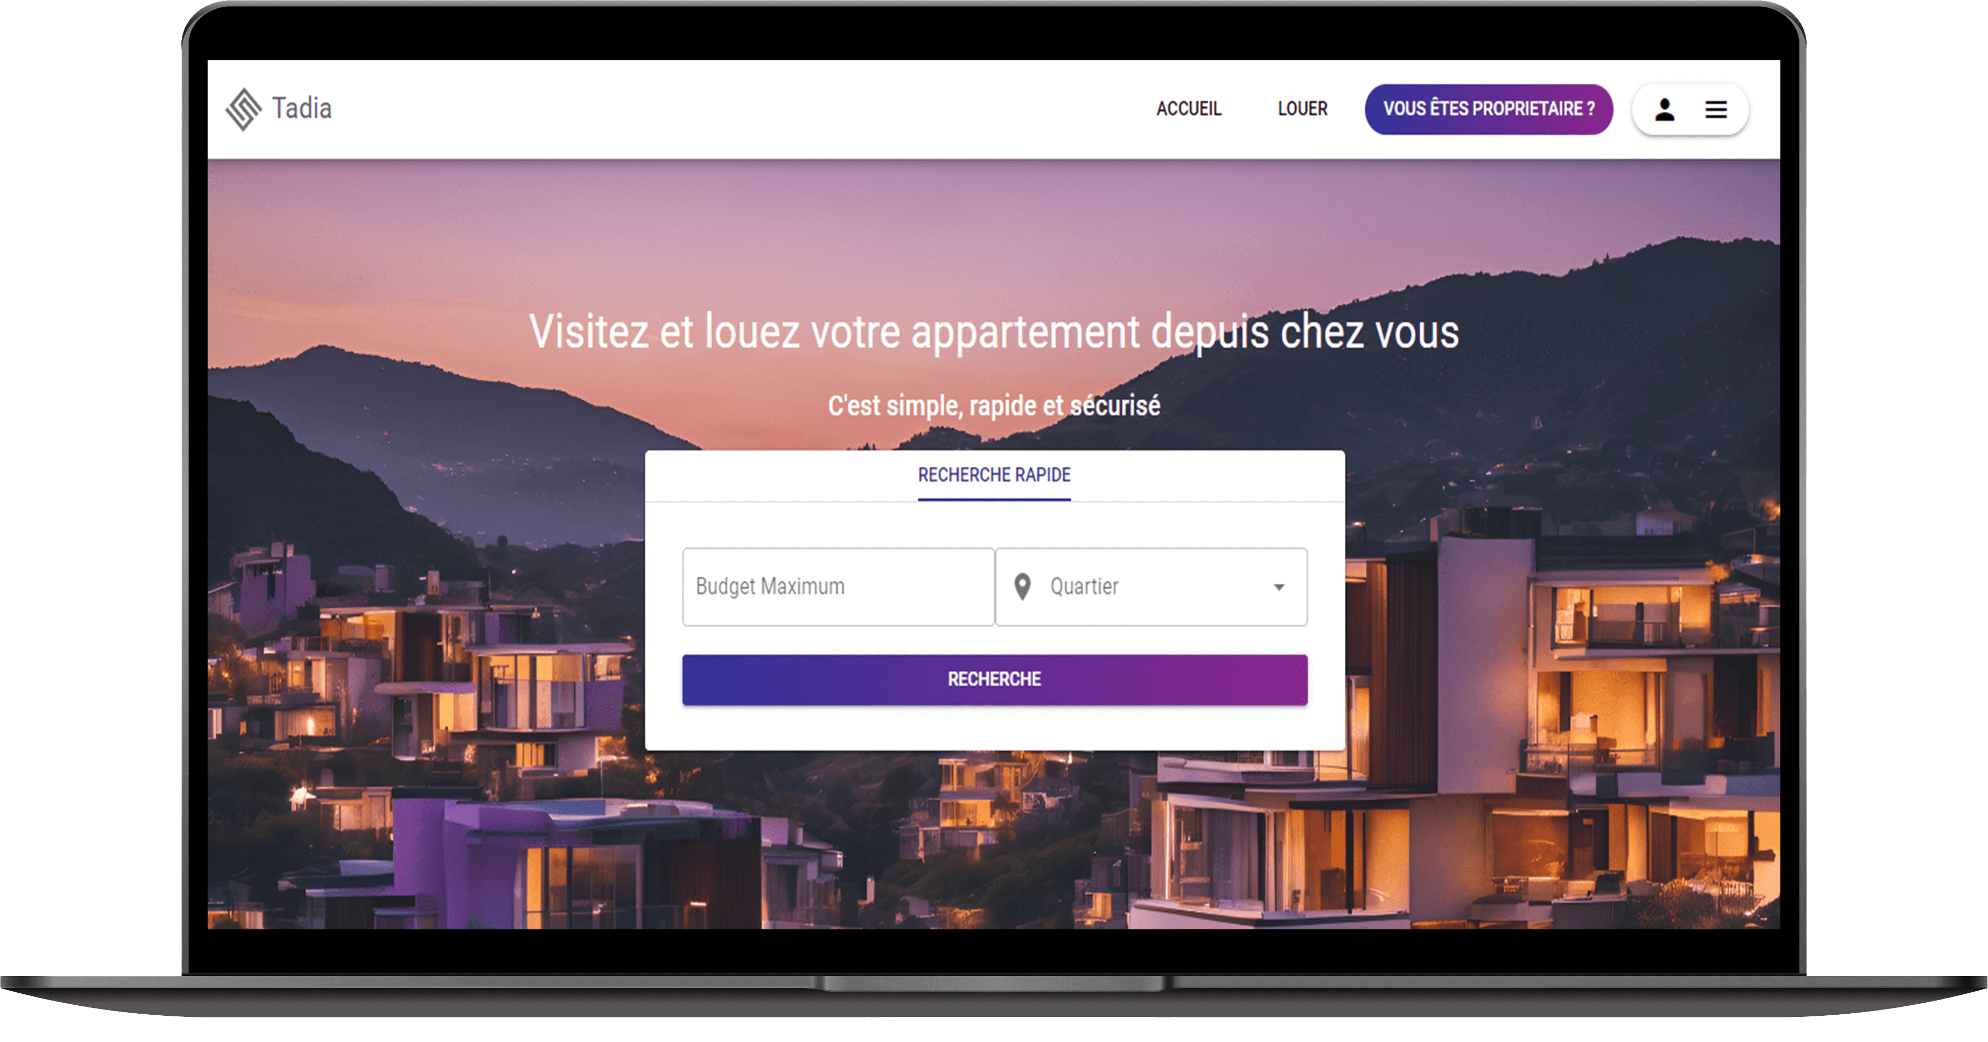Click the laptop hinge notch below the screen

[994, 983]
